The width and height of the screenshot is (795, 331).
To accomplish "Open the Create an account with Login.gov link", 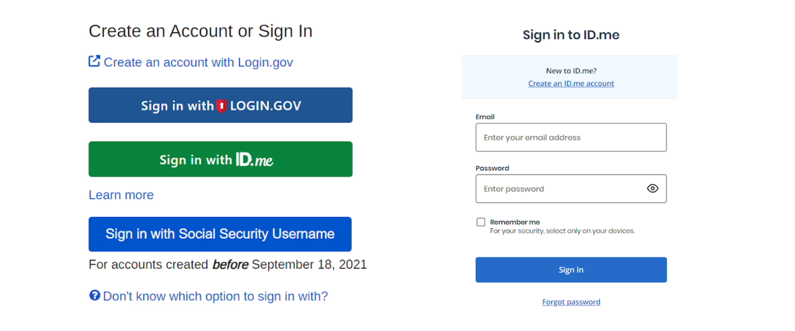I will 199,62.
